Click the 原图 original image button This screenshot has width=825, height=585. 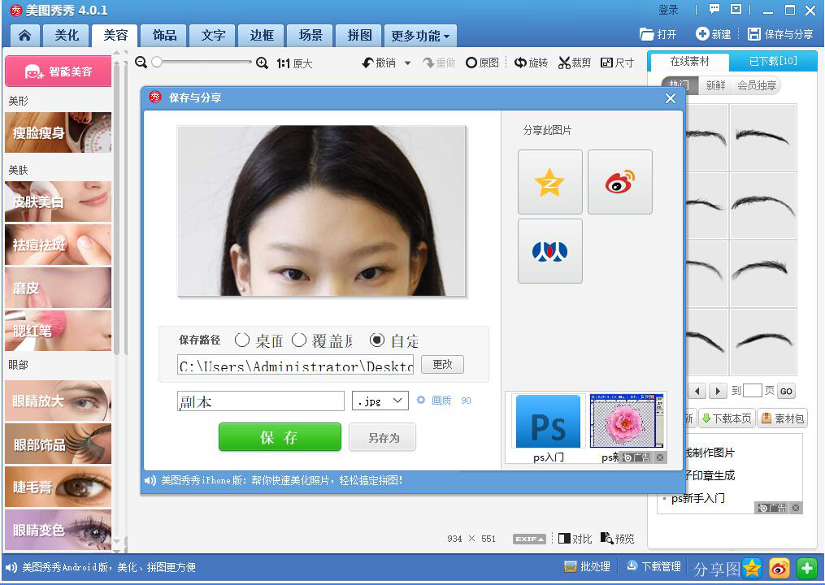483,63
